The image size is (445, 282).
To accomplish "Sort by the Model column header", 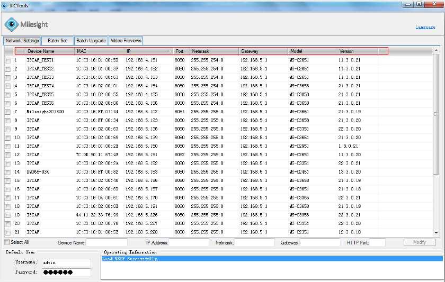I will pos(313,51).
